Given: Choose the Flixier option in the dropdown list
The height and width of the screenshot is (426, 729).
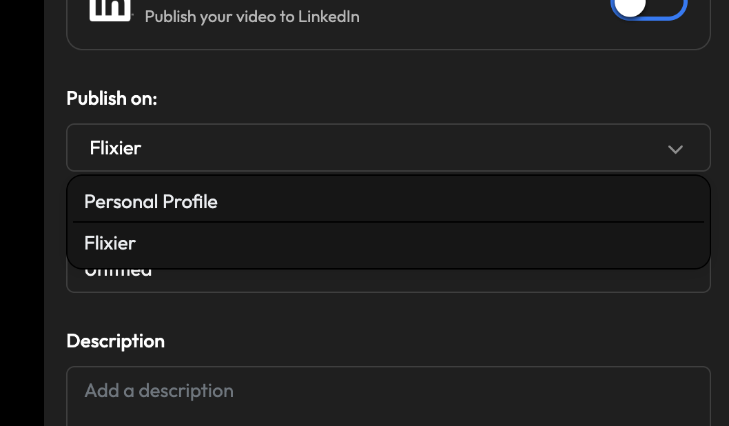Looking at the screenshot, I should coord(110,243).
